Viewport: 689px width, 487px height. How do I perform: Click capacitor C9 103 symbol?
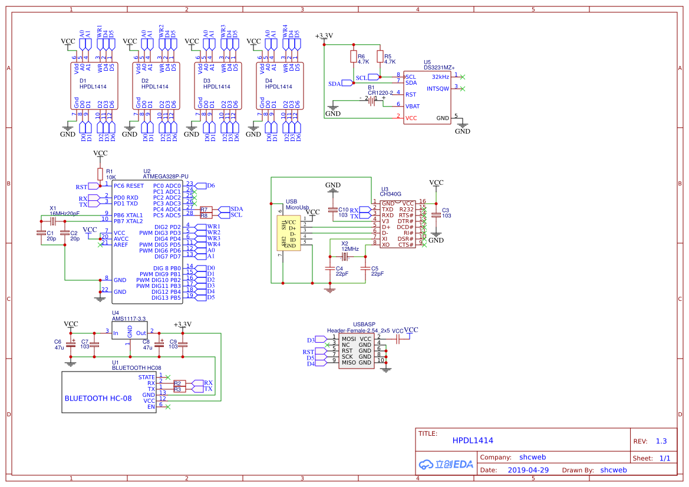click(183, 344)
